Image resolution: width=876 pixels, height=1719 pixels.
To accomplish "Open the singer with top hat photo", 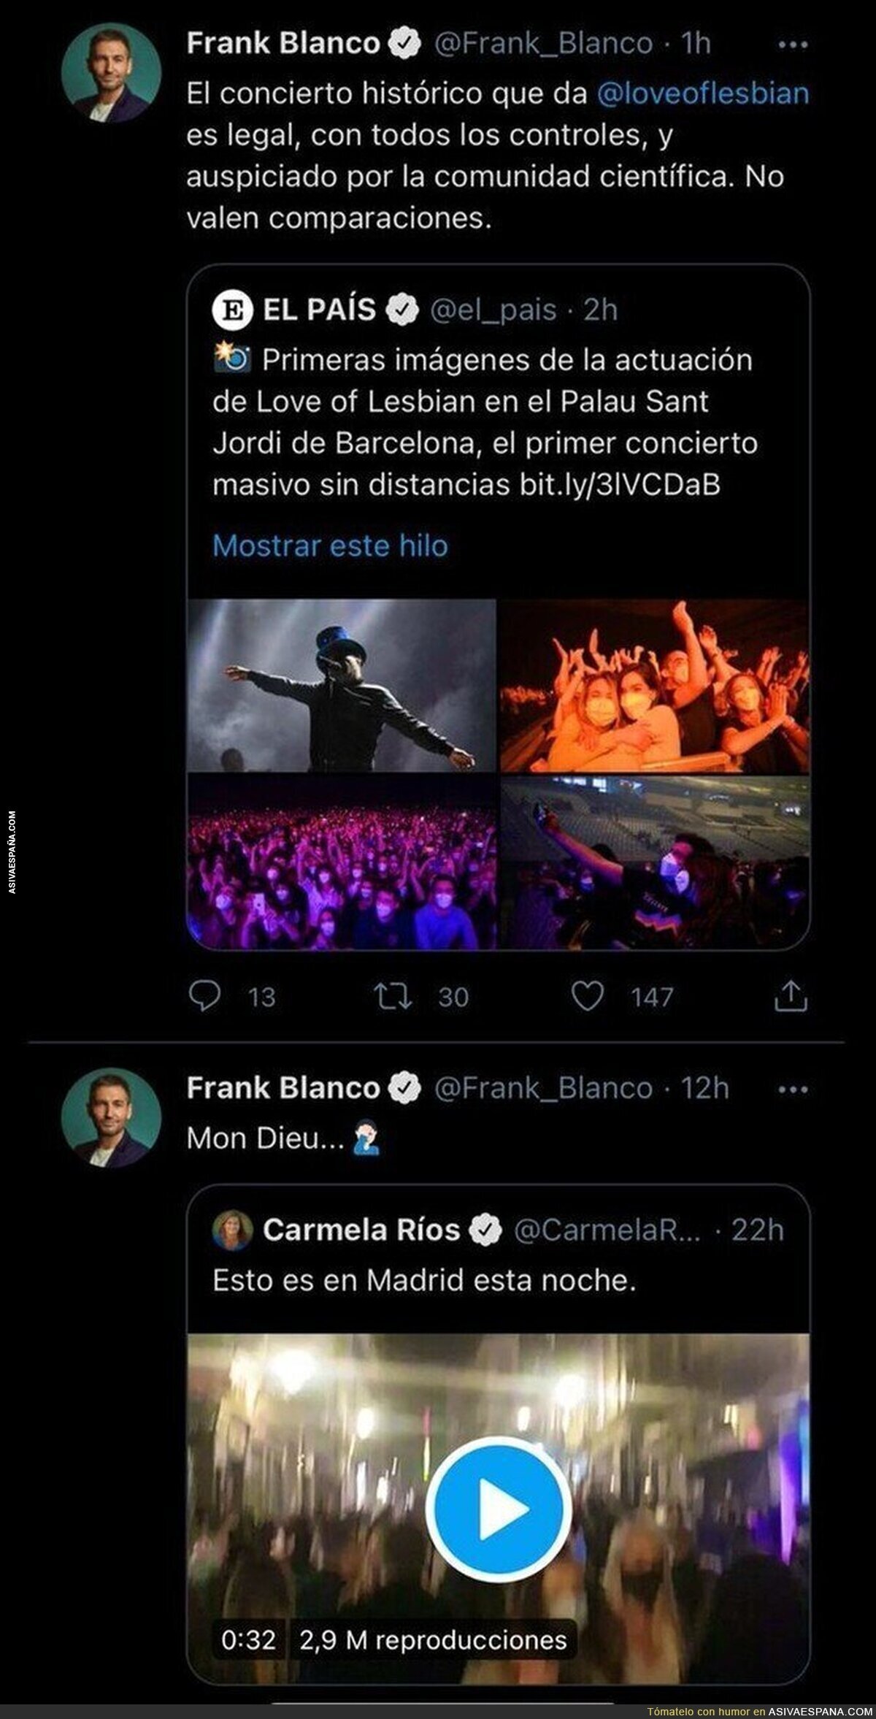I will click(x=342, y=685).
